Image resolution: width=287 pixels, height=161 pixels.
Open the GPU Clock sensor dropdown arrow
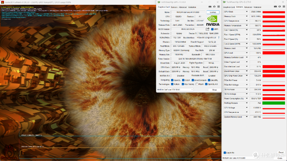(x=247, y=12)
